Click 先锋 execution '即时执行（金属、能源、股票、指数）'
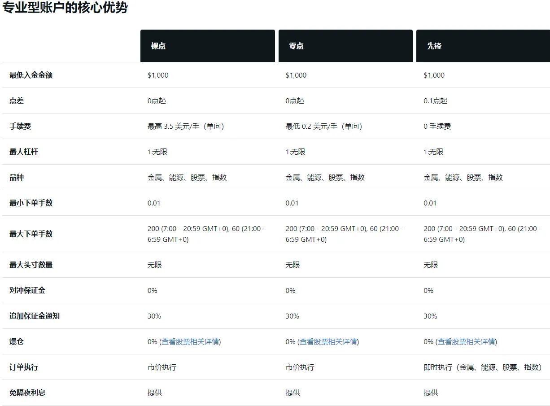Image resolution: width=550 pixels, height=406 pixels. [x=483, y=367]
